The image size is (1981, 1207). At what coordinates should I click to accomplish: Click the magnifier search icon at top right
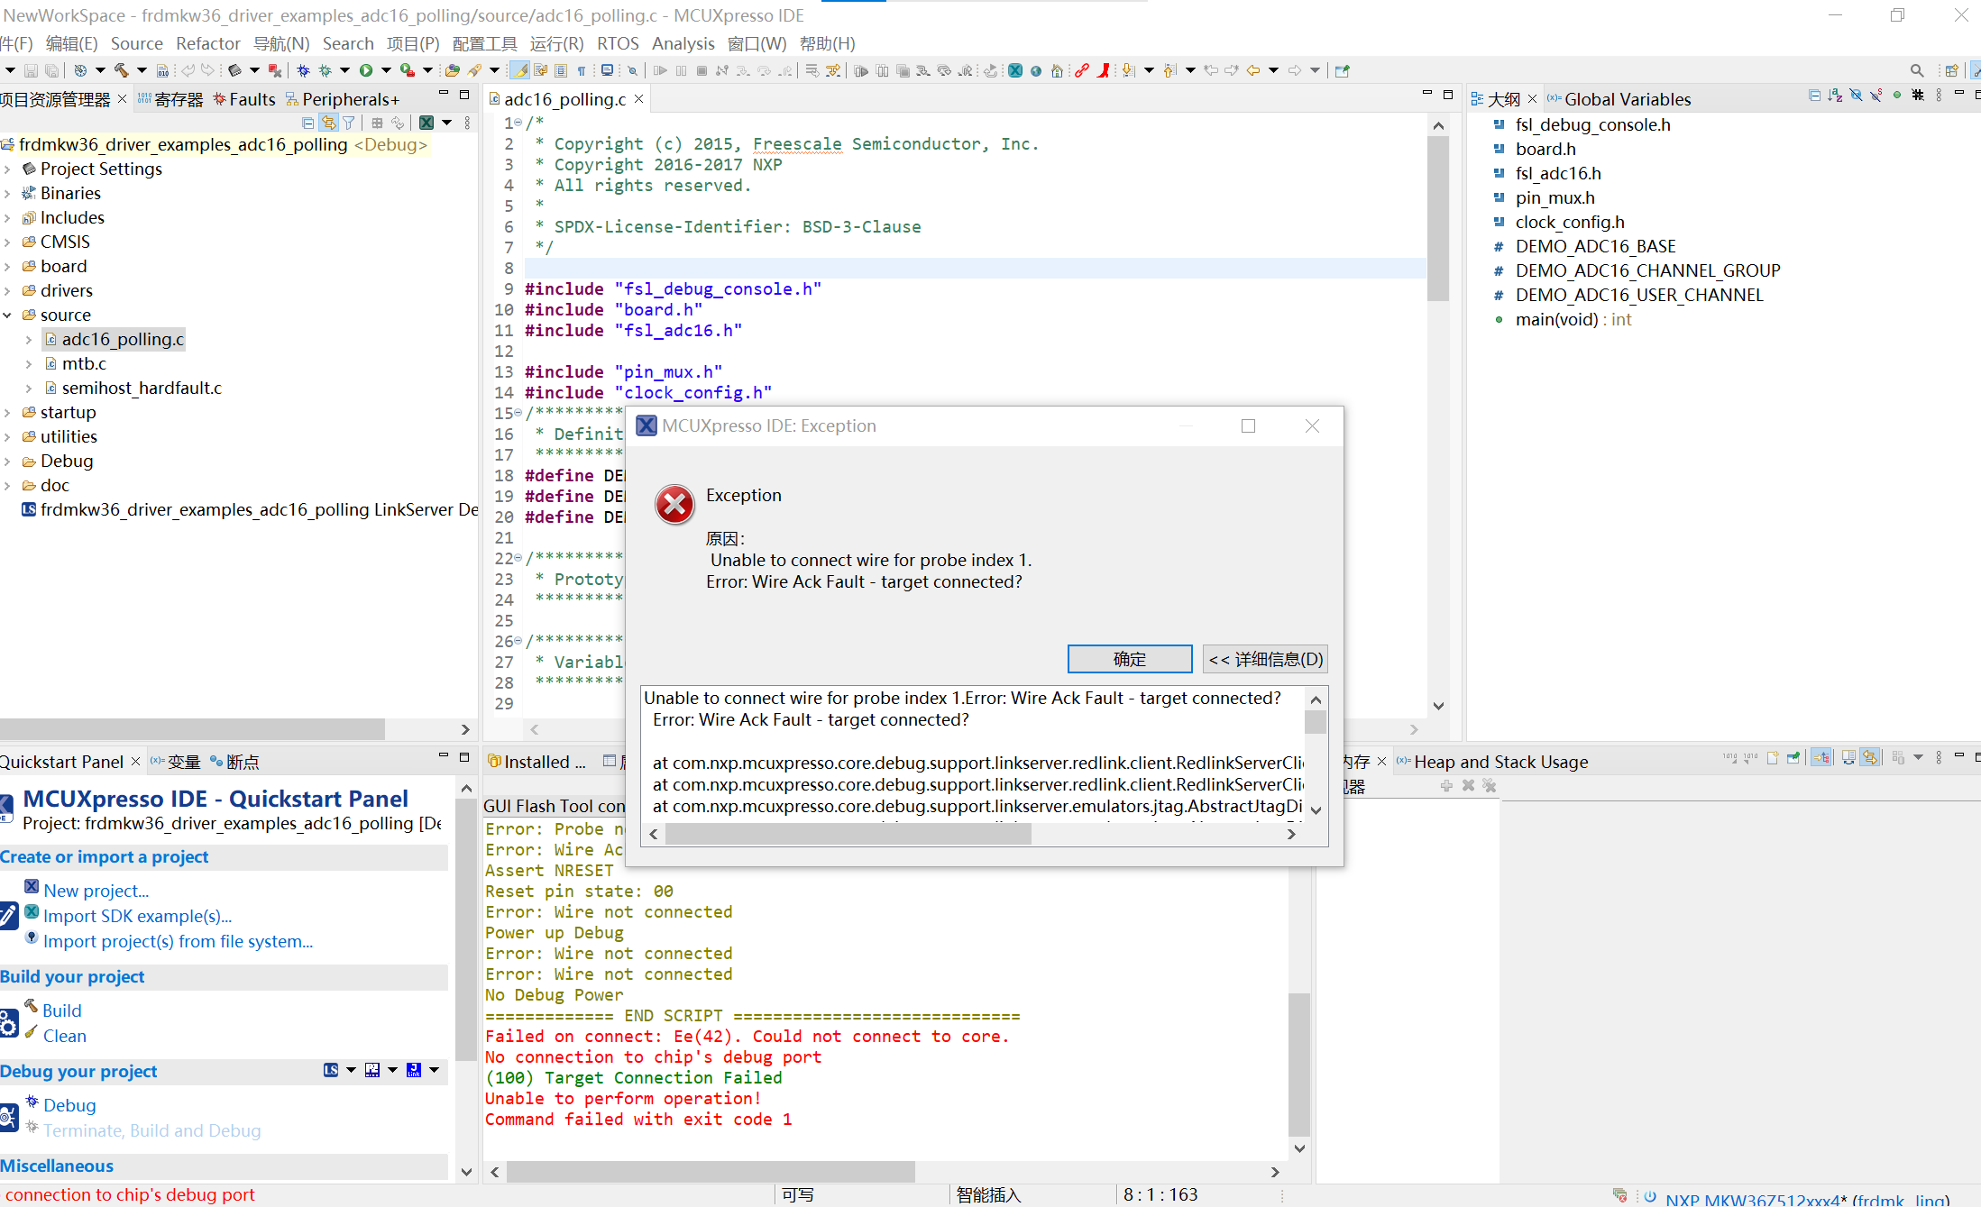tap(1916, 70)
